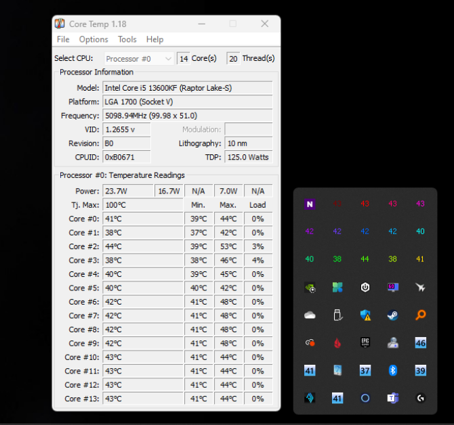This screenshot has width=454, height=425.
Task: Click the Safely Remove Hardware USB icon
Action: (x=337, y=315)
